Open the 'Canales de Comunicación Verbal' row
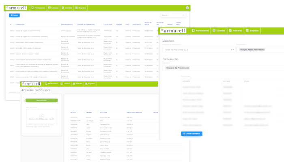Image resolution: width=284 pixels, height=162 pixels. tap(84, 54)
